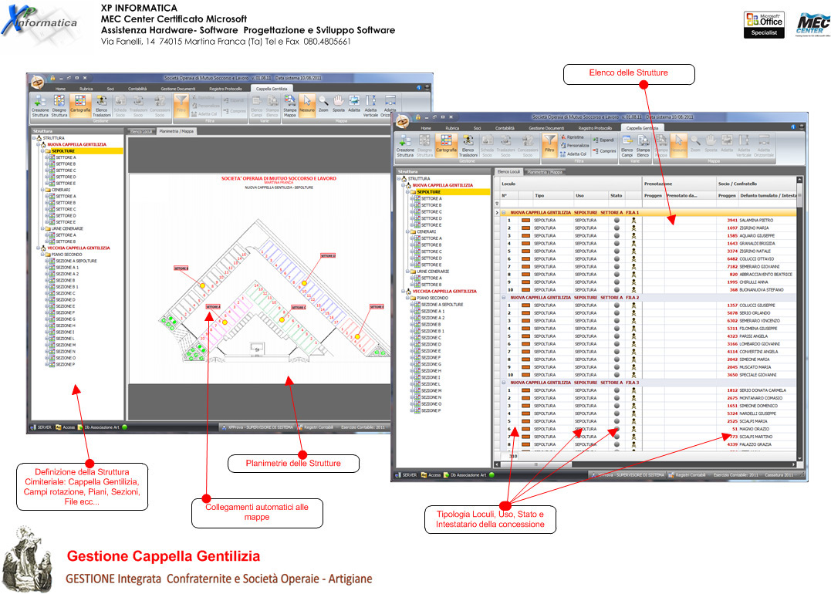This screenshot has width=831, height=594.
Task: Toggle the Nessuno pointer mode in left window
Action: [x=306, y=103]
